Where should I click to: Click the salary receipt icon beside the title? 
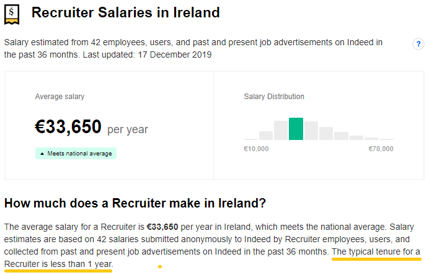coord(12,14)
